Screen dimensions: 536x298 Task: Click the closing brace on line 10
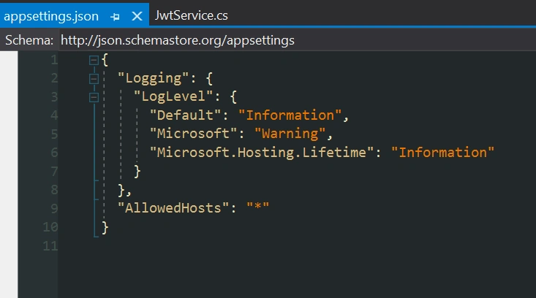pyautogui.click(x=105, y=228)
